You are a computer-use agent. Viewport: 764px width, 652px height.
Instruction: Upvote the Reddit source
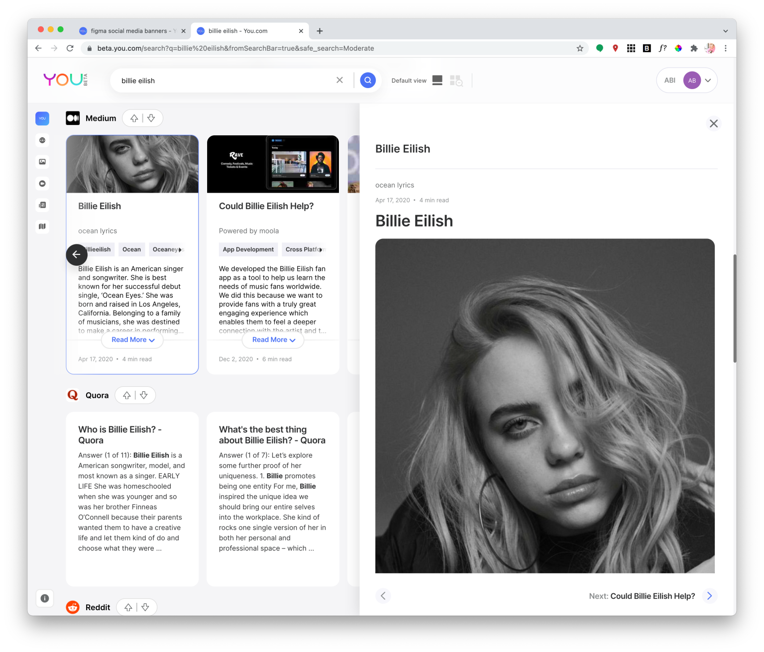click(128, 607)
